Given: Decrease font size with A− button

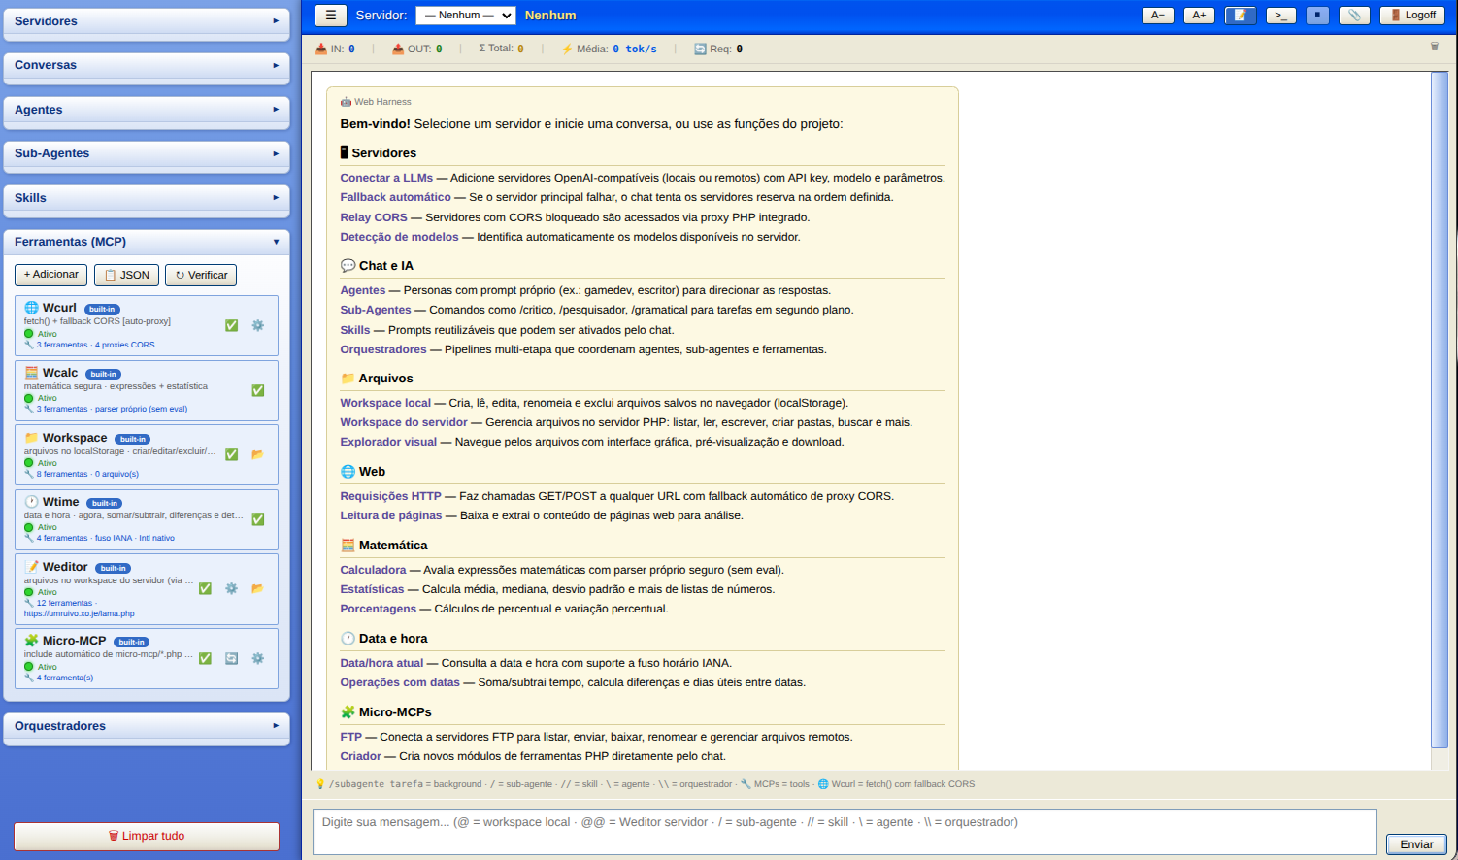Looking at the screenshot, I should point(1157,16).
